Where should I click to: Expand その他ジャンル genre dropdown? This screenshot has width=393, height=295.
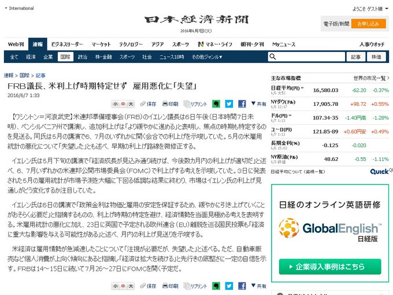pos(207,57)
